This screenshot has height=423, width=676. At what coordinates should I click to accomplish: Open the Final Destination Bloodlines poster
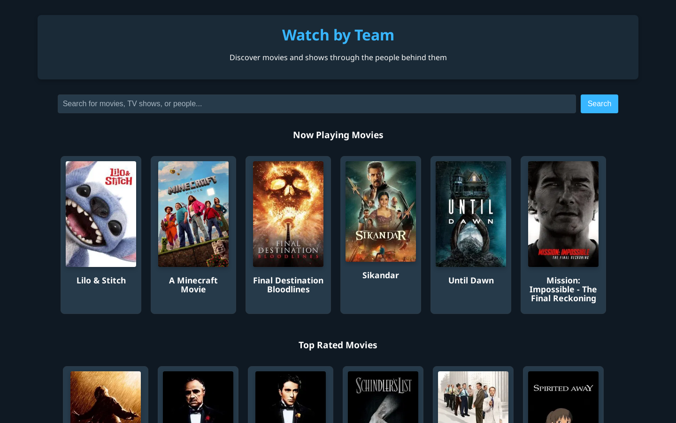pyautogui.click(x=288, y=214)
